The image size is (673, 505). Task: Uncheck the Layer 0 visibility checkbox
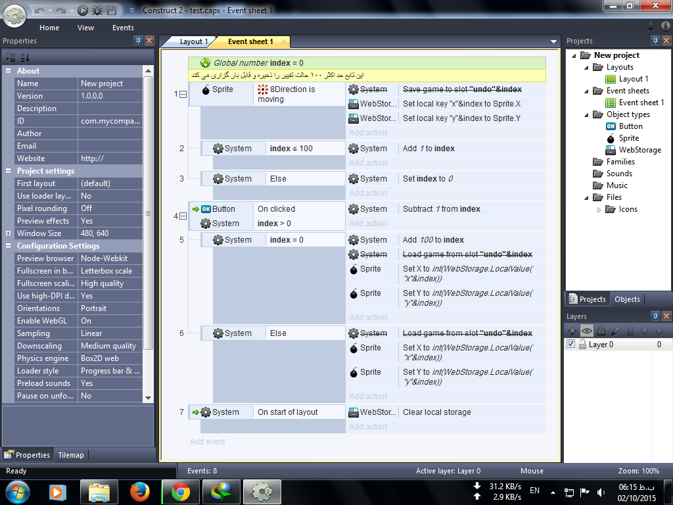click(571, 344)
